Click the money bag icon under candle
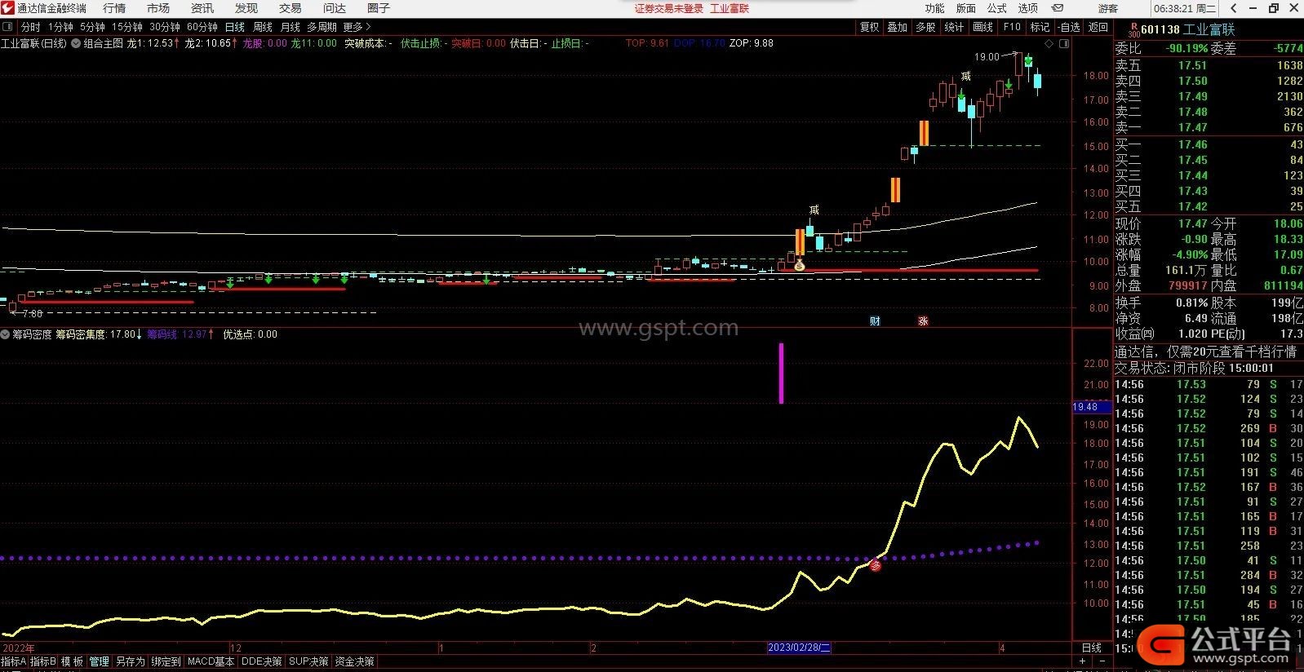 tap(800, 266)
